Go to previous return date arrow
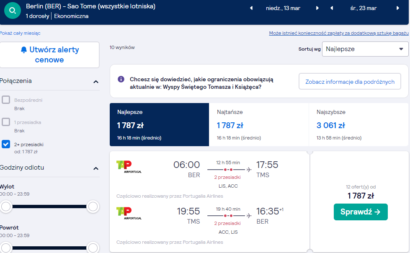Viewport: 410px width, 253px height. click(x=332, y=8)
